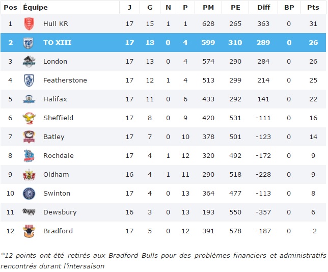
Task: Click the TO XIII team logo
Action: [x=29, y=43]
